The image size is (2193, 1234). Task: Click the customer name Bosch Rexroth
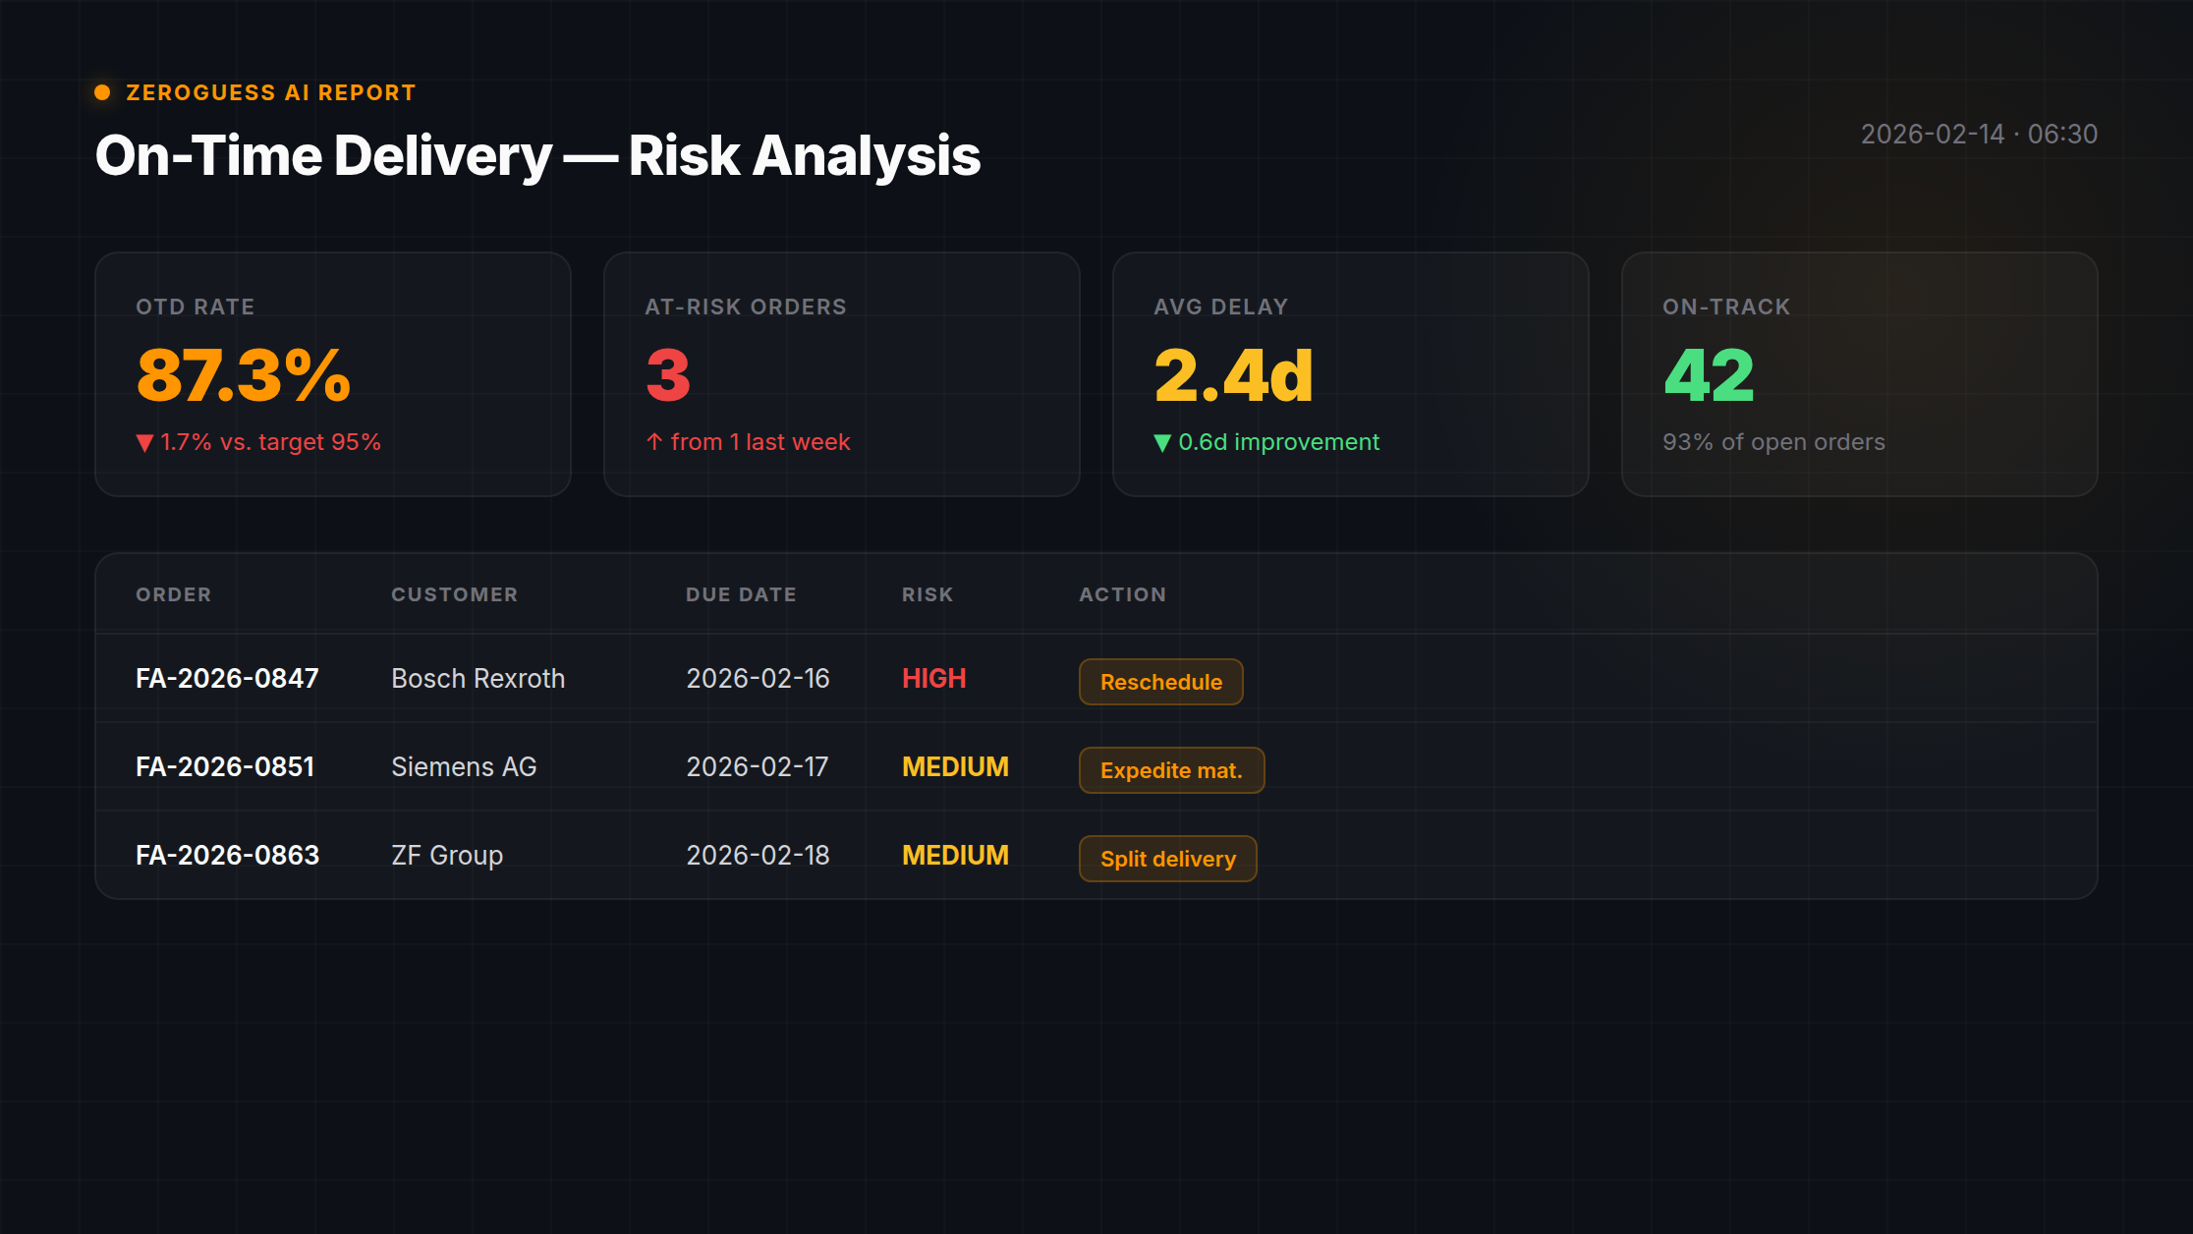[x=478, y=678]
